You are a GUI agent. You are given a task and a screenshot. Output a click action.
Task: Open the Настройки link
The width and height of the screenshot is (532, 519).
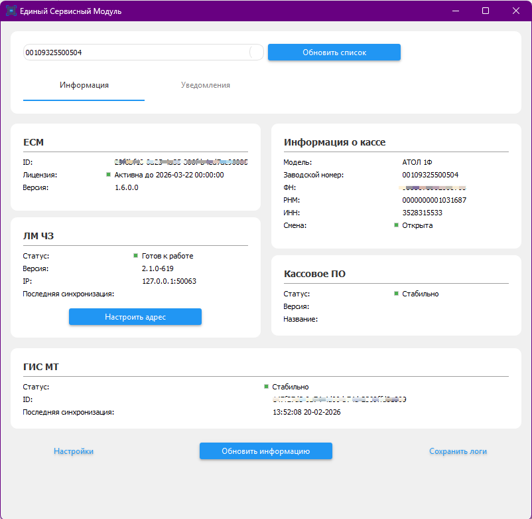pyautogui.click(x=74, y=451)
